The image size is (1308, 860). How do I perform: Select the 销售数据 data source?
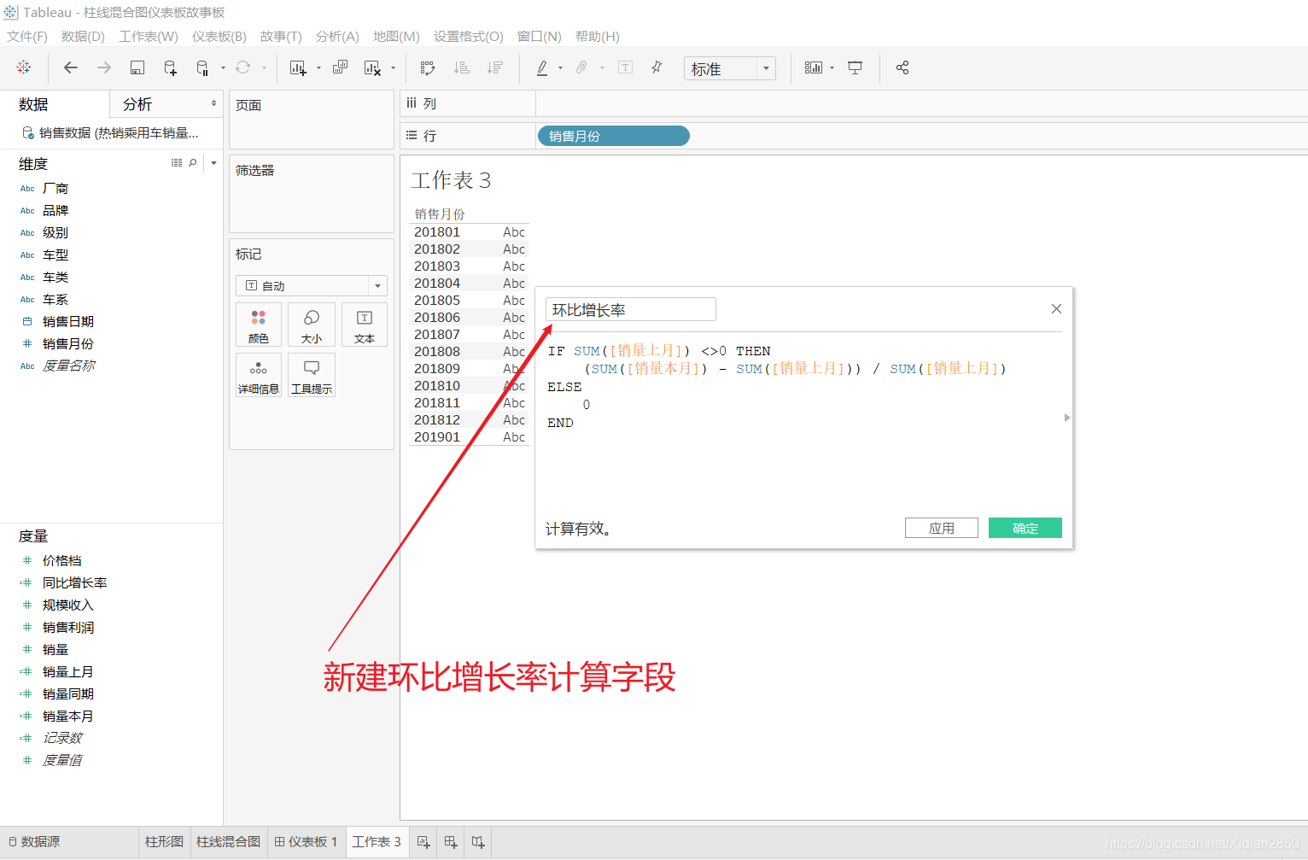click(x=111, y=133)
